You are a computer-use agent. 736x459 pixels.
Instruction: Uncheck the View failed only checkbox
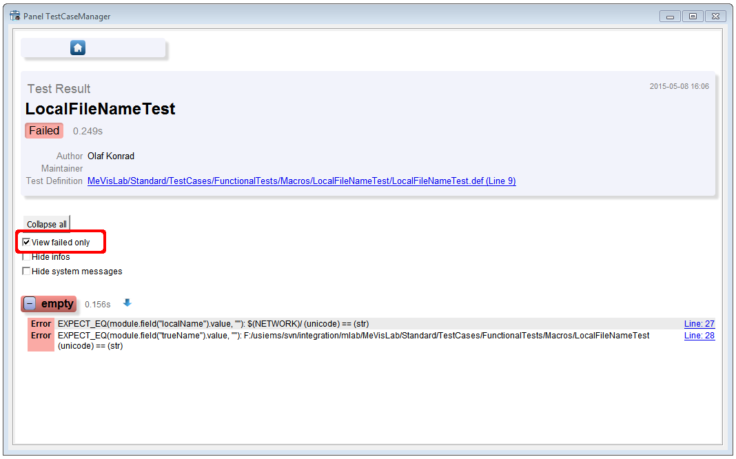27,243
